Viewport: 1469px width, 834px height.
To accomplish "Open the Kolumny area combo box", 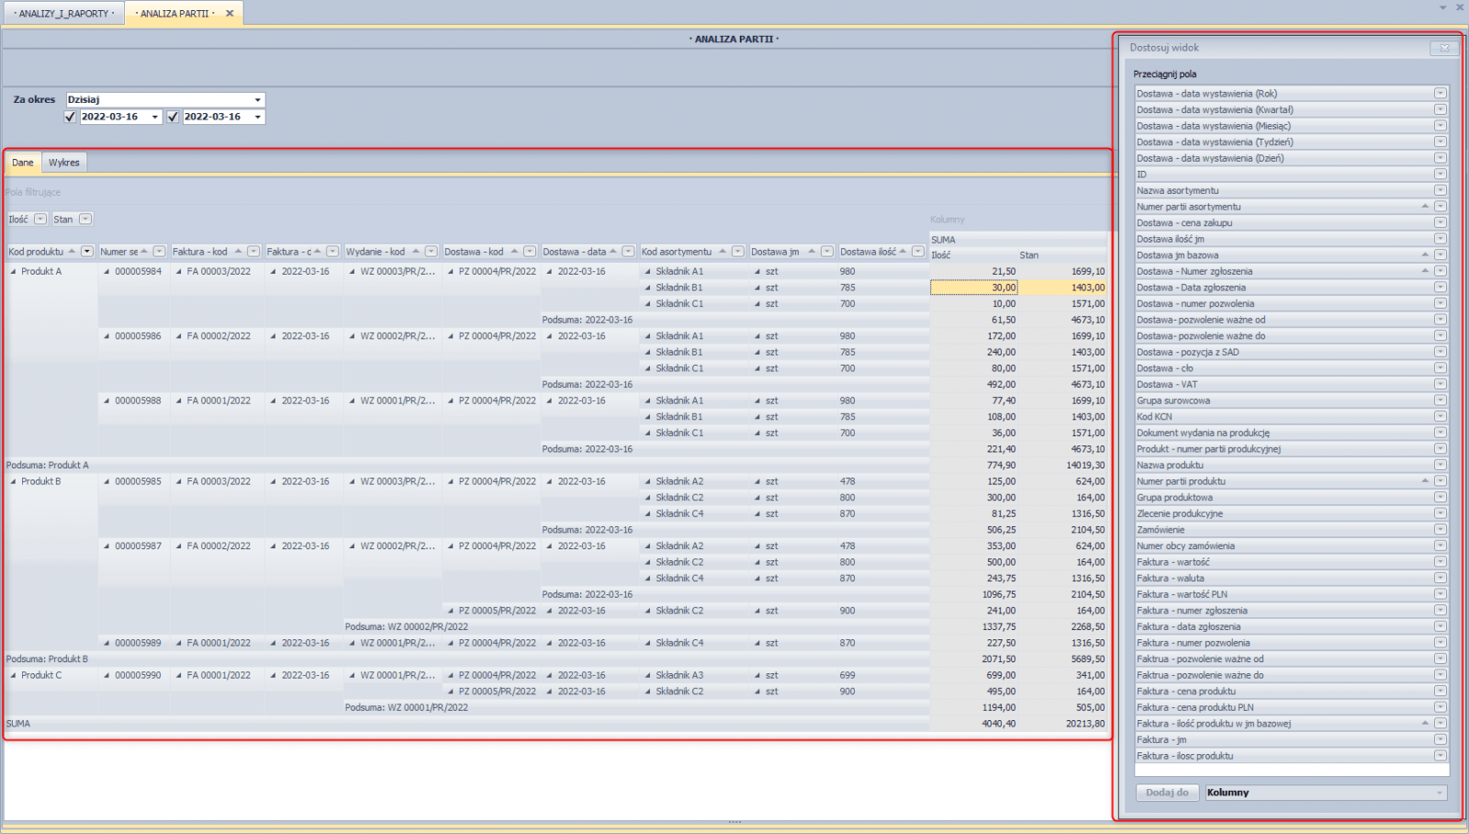I will (x=1326, y=793).
